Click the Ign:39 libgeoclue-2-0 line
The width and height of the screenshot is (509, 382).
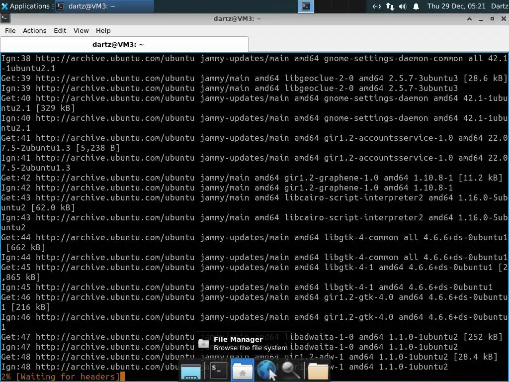[x=229, y=89]
